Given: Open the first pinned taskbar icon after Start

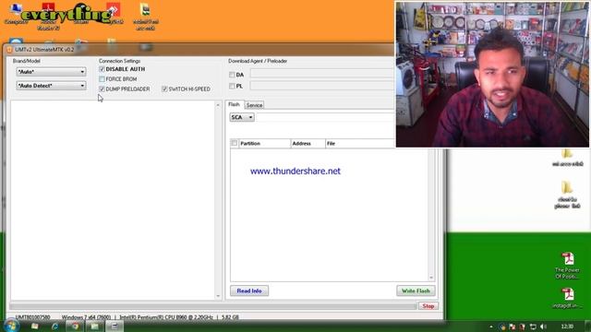Looking at the screenshot, I should point(35,326).
